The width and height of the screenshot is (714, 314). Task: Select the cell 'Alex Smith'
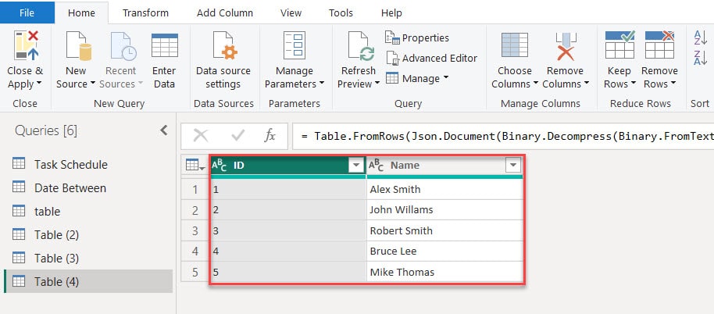(445, 189)
